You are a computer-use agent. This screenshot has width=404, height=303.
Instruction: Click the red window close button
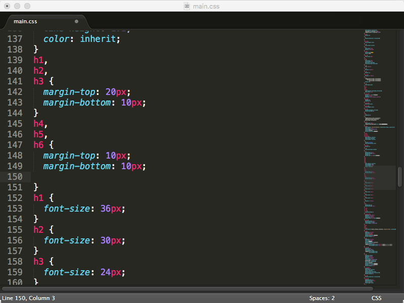(x=7, y=6)
